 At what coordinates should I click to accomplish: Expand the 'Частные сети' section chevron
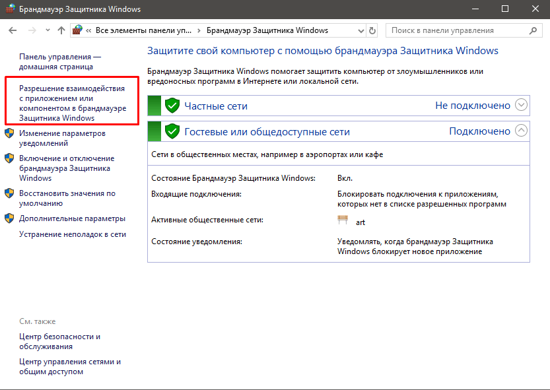521,105
